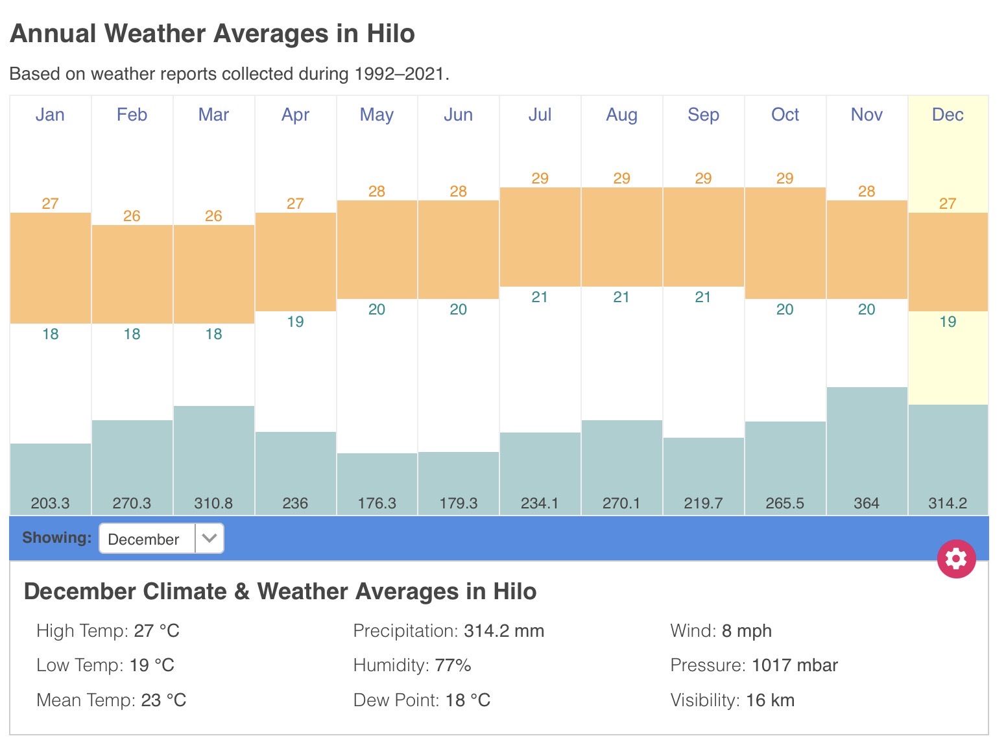Viewport: 1006px width, 749px height.
Task: Choose the Jun month header
Action: (x=458, y=115)
